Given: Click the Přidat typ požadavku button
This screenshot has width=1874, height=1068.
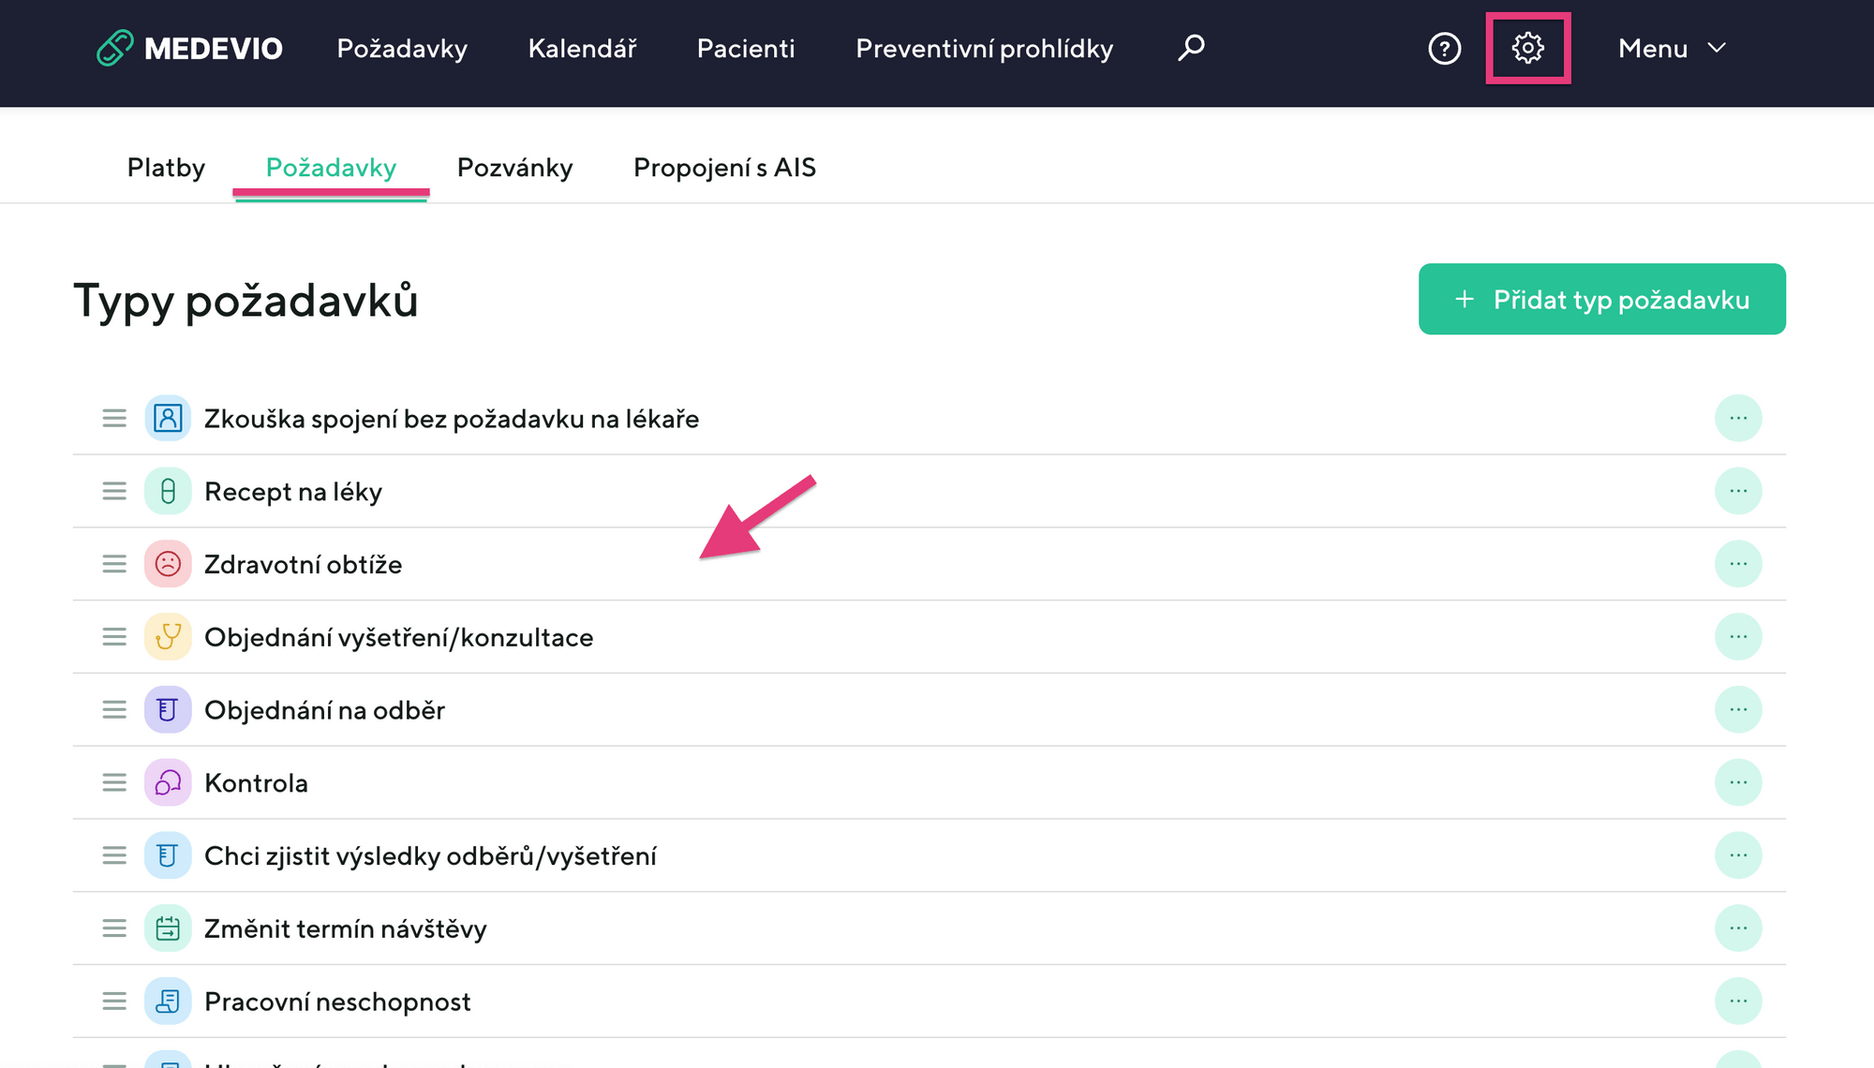Looking at the screenshot, I should 1601,299.
